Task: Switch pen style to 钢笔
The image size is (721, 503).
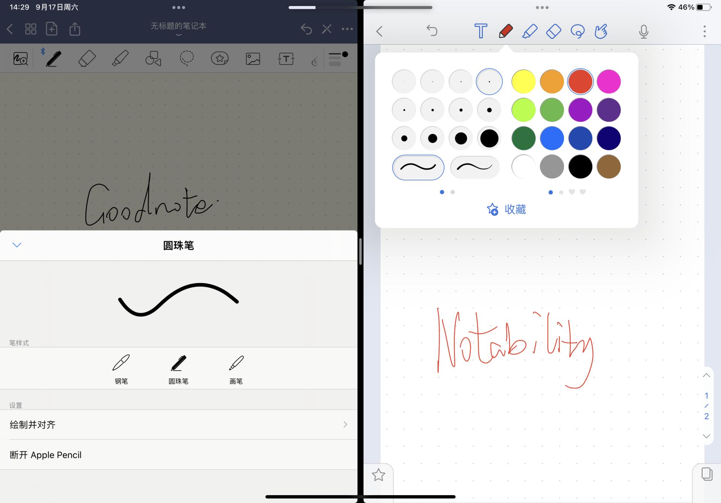Action: (121, 369)
